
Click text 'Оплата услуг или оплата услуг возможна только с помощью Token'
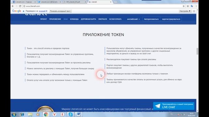coord(57,80)
